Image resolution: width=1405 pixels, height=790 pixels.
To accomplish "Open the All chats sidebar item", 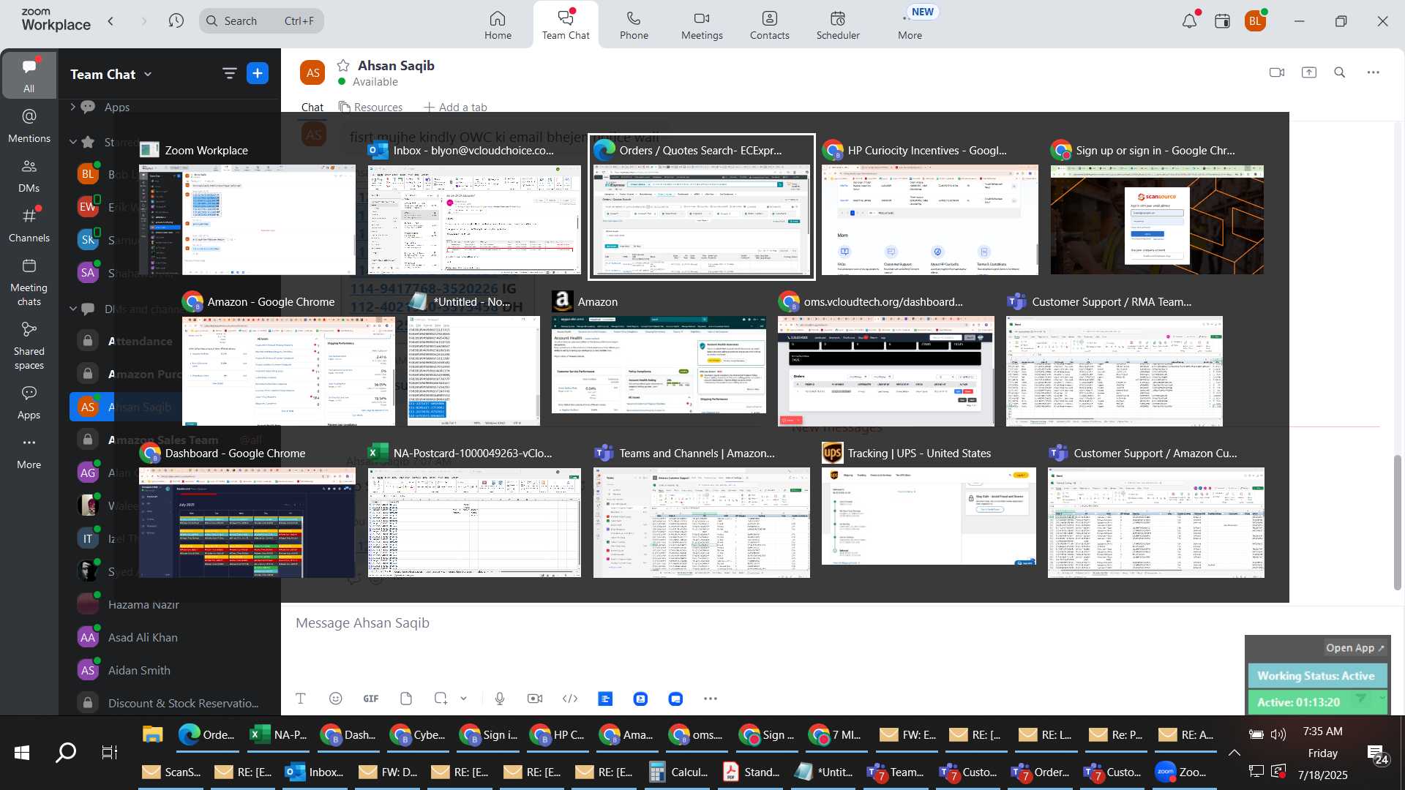I will (x=29, y=75).
